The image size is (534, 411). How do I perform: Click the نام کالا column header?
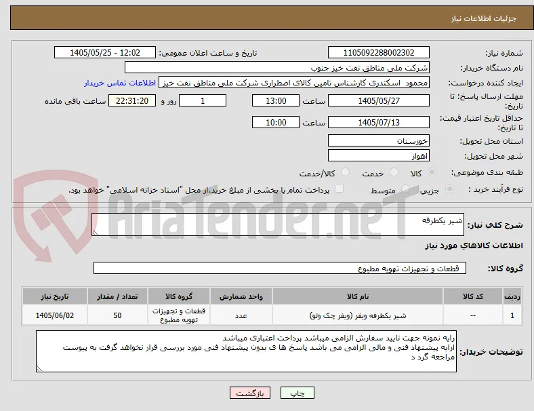[358, 296]
